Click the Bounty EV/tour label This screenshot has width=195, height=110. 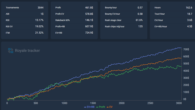pyautogui.click(x=113, y=14)
